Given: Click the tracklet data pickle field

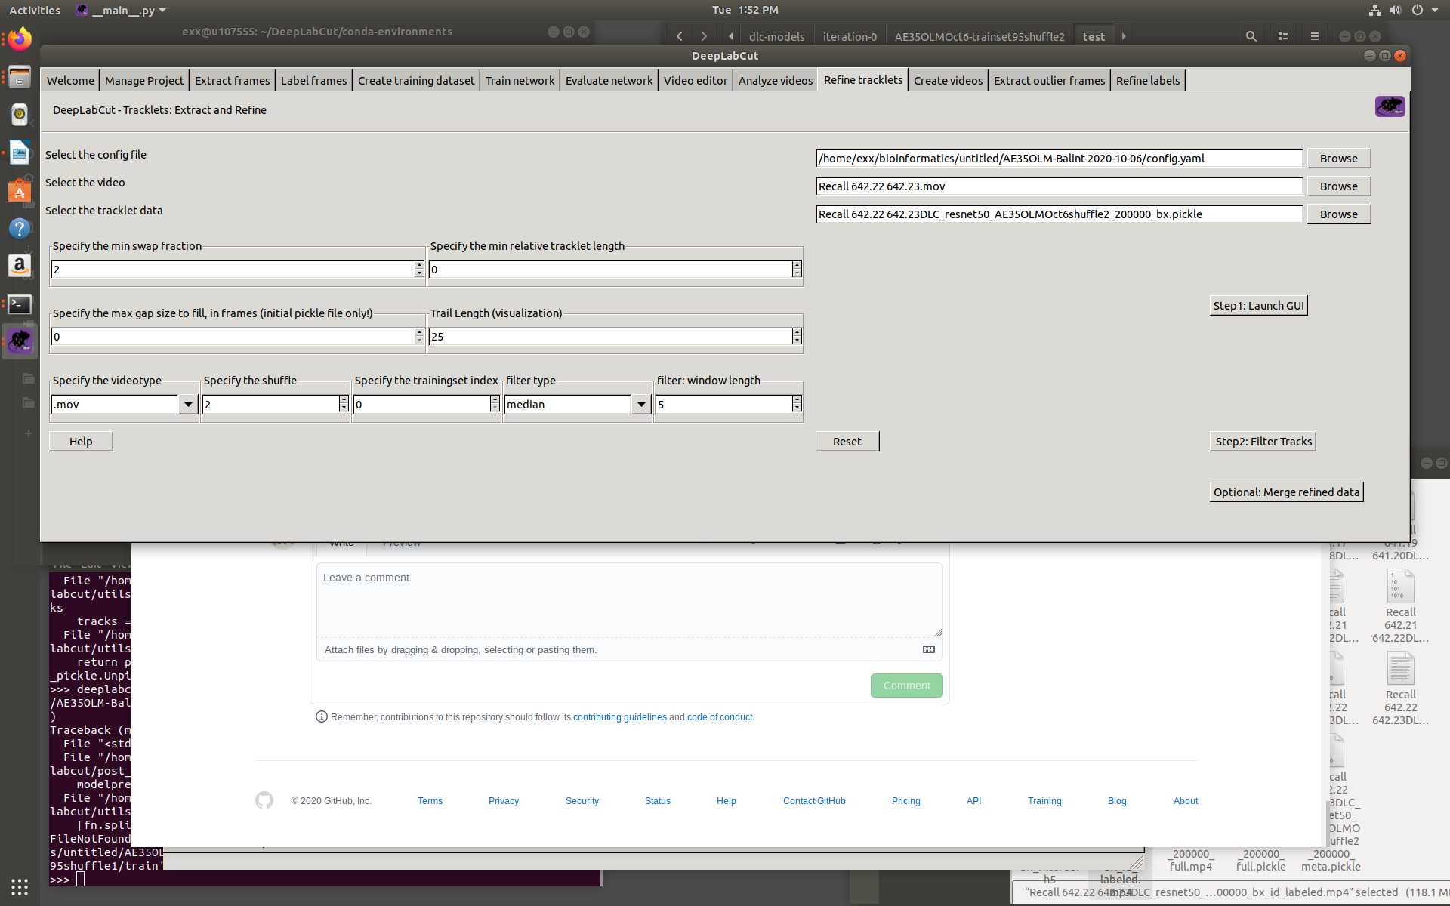Looking at the screenshot, I should click(x=1059, y=214).
